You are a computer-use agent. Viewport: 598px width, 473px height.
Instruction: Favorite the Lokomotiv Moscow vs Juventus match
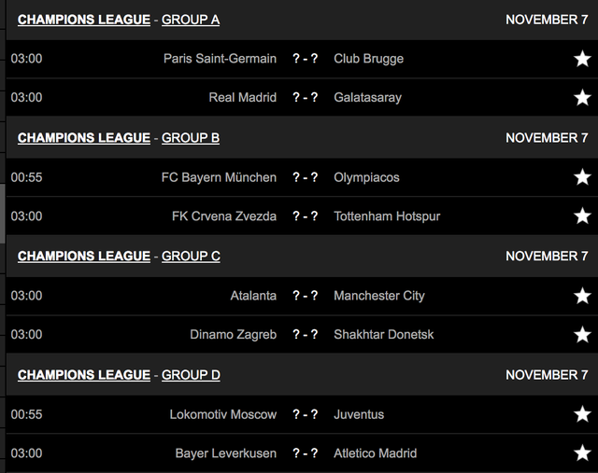coord(582,414)
